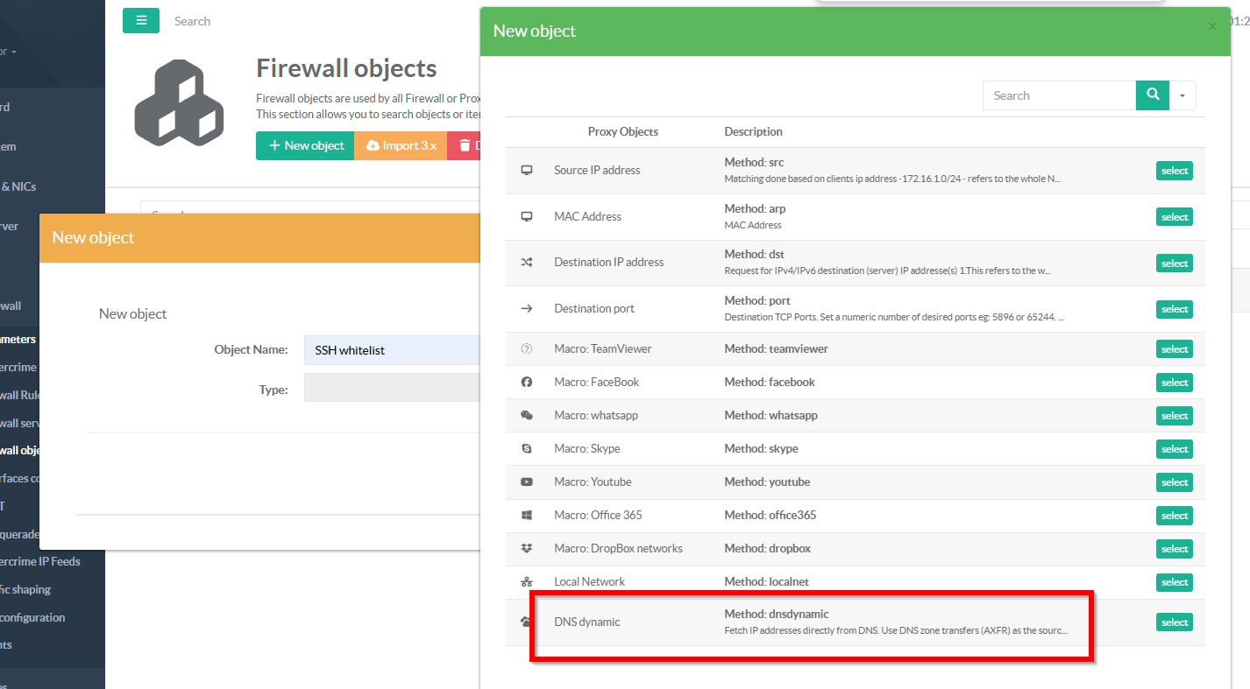Open the Type selection field
Viewport: 1250px width, 689px height.
tap(392, 388)
